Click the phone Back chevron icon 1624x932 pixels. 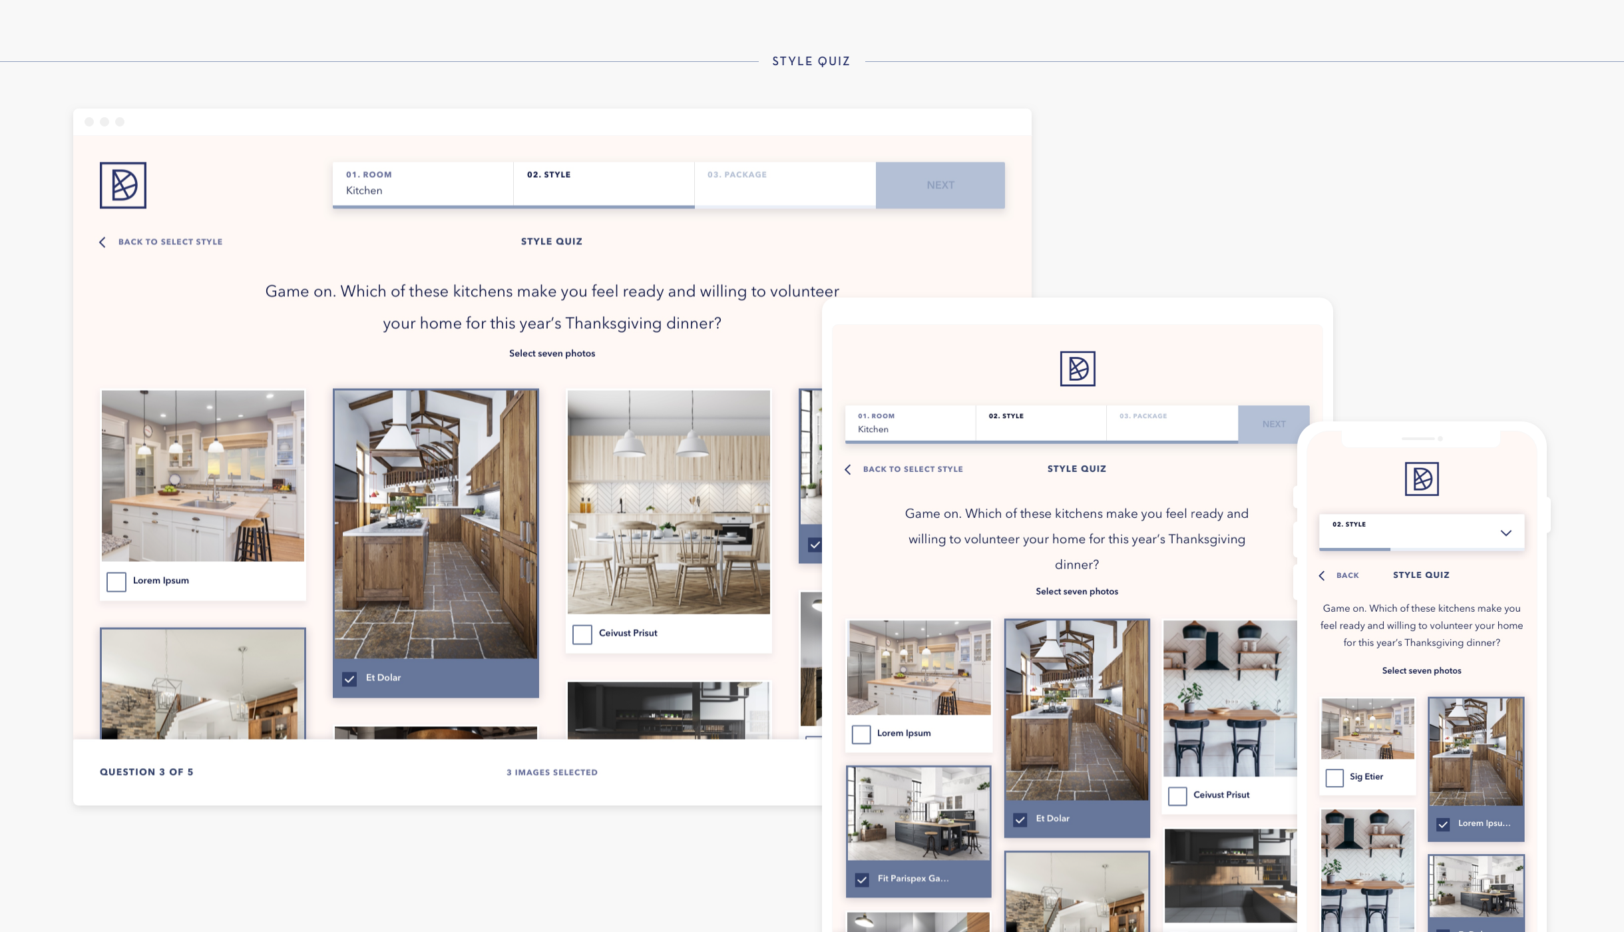click(1322, 576)
